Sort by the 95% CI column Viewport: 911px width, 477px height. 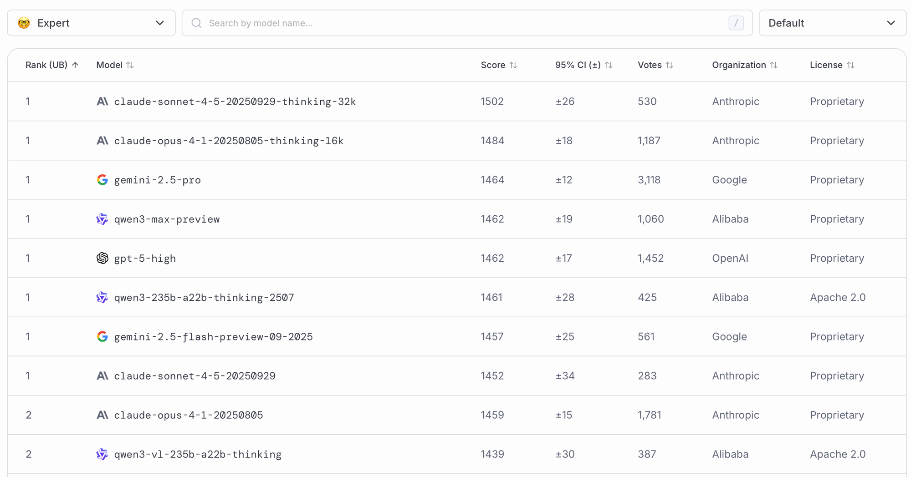coord(583,65)
